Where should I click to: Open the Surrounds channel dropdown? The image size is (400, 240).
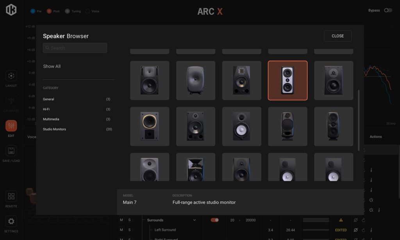pyautogui.click(x=194, y=220)
